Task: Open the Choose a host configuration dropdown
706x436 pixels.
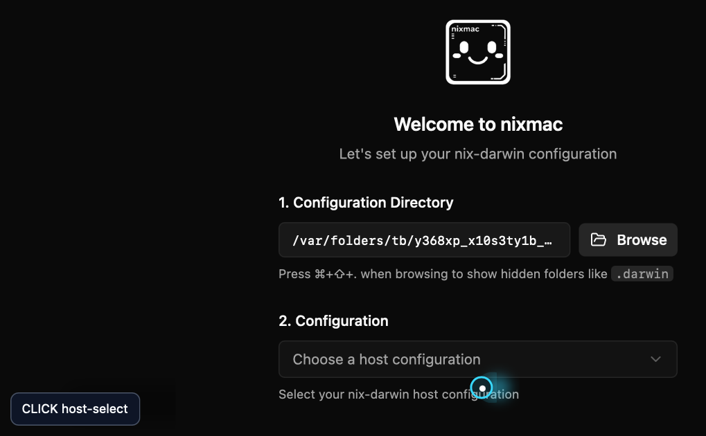Action: click(x=478, y=359)
